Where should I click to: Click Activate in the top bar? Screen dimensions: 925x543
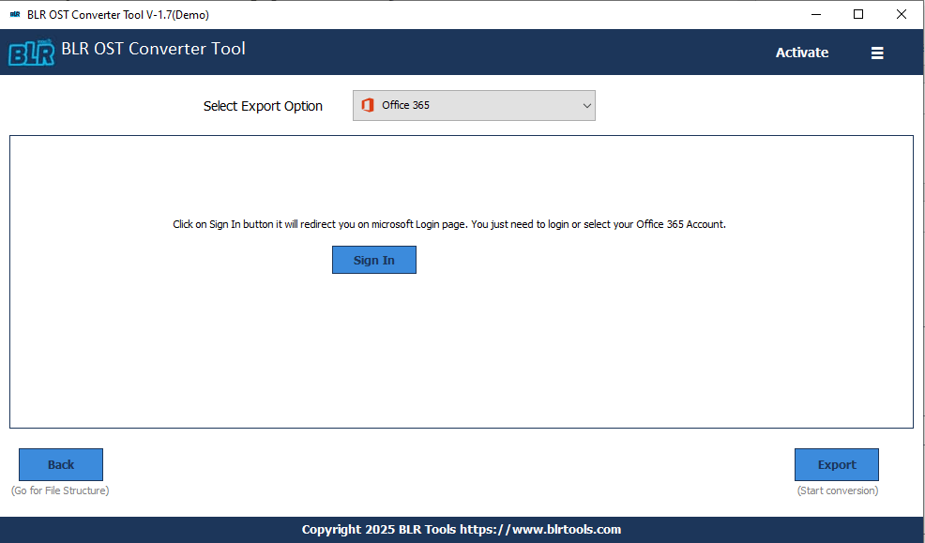pos(801,53)
